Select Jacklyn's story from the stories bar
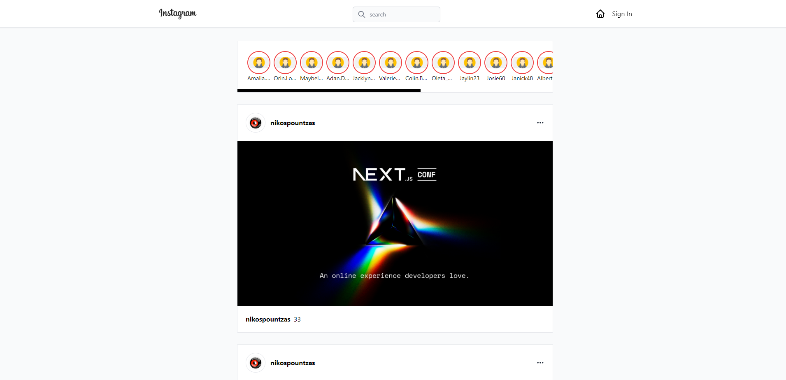 [364, 63]
